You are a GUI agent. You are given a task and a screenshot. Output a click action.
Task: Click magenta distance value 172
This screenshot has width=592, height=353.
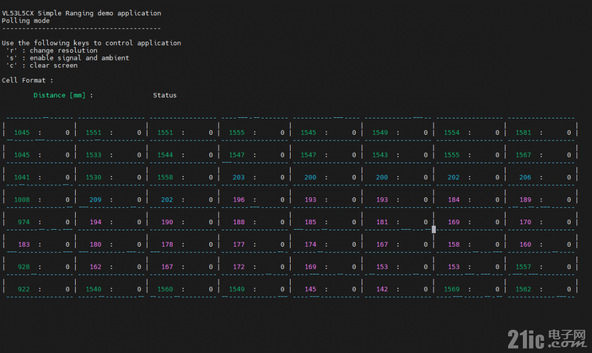coord(238,267)
